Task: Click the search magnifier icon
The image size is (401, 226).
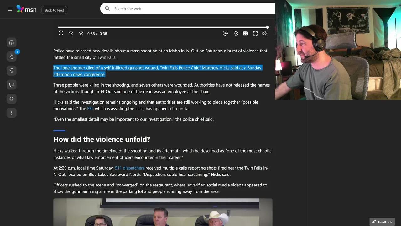Action: [x=107, y=9]
